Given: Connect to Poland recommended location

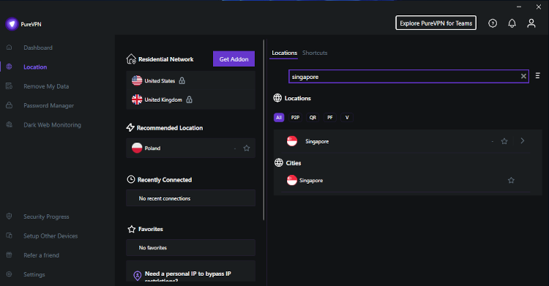Looking at the screenshot, I should click(190, 148).
